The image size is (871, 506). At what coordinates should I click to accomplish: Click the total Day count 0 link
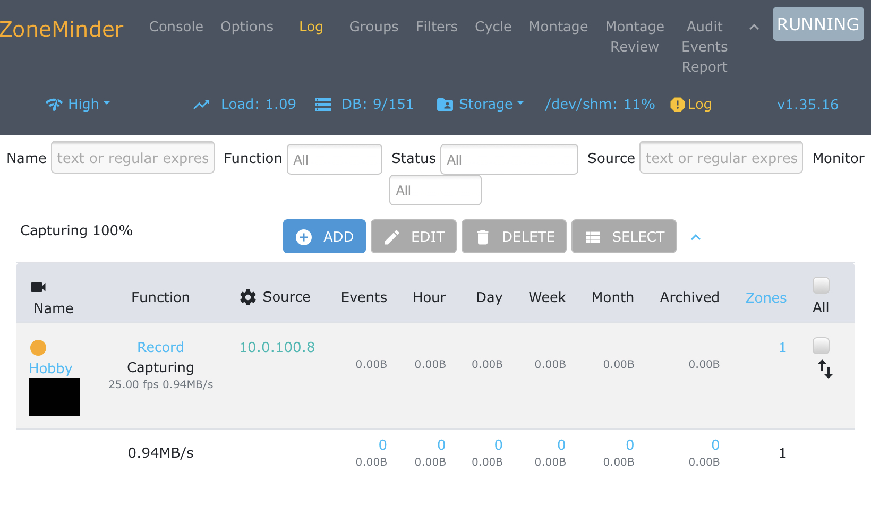498,445
